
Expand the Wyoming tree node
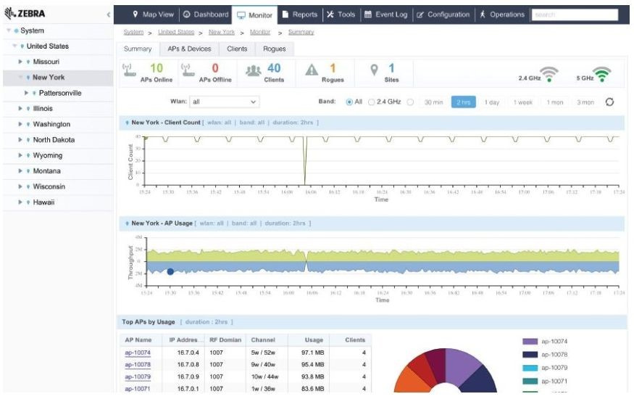click(20, 155)
